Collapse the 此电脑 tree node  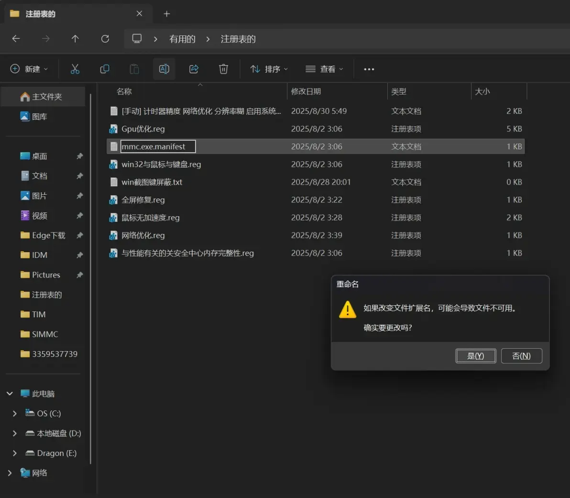pyautogui.click(x=10, y=394)
